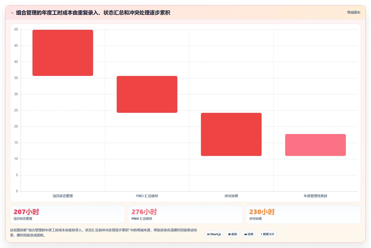The height and width of the screenshot is (248, 371).
Task: Open the 230小时 data card
Action: (303, 214)
